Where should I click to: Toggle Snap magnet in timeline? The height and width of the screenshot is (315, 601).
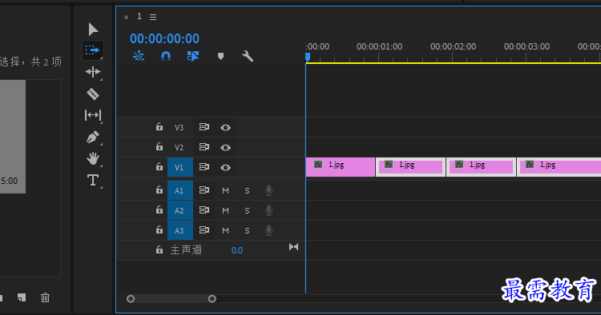click(x=166, y=57)
